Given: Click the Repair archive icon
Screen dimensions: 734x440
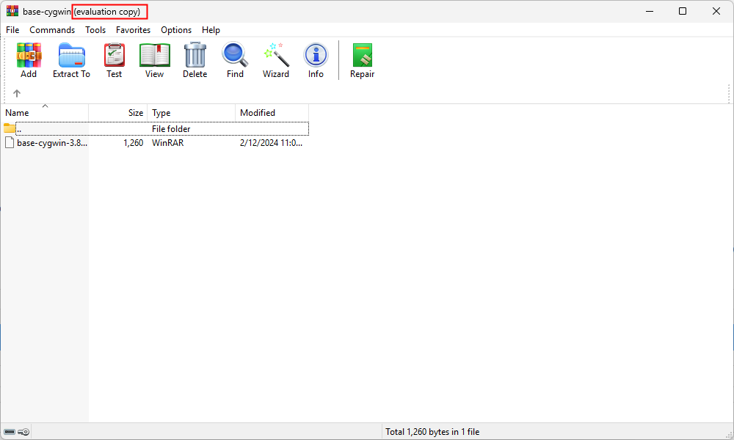Looking at the screenshot, I should pos(363,55).
